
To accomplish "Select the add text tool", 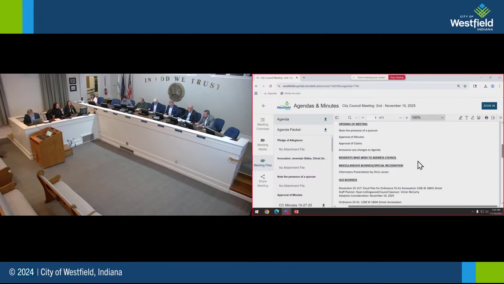I will (x=466, y=118).
